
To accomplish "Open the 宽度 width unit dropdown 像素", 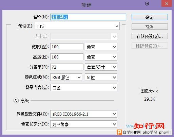I will (101, 47).
